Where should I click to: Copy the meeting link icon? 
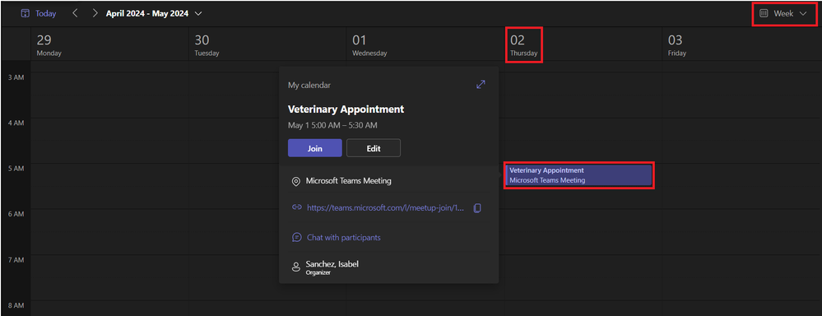point(477,208)
